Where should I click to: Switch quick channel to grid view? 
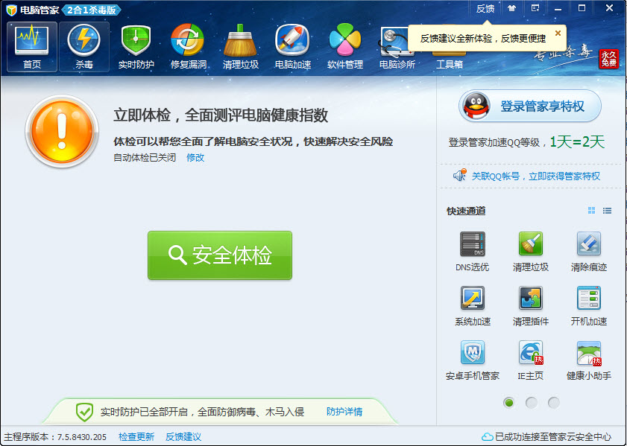(591, 211)
